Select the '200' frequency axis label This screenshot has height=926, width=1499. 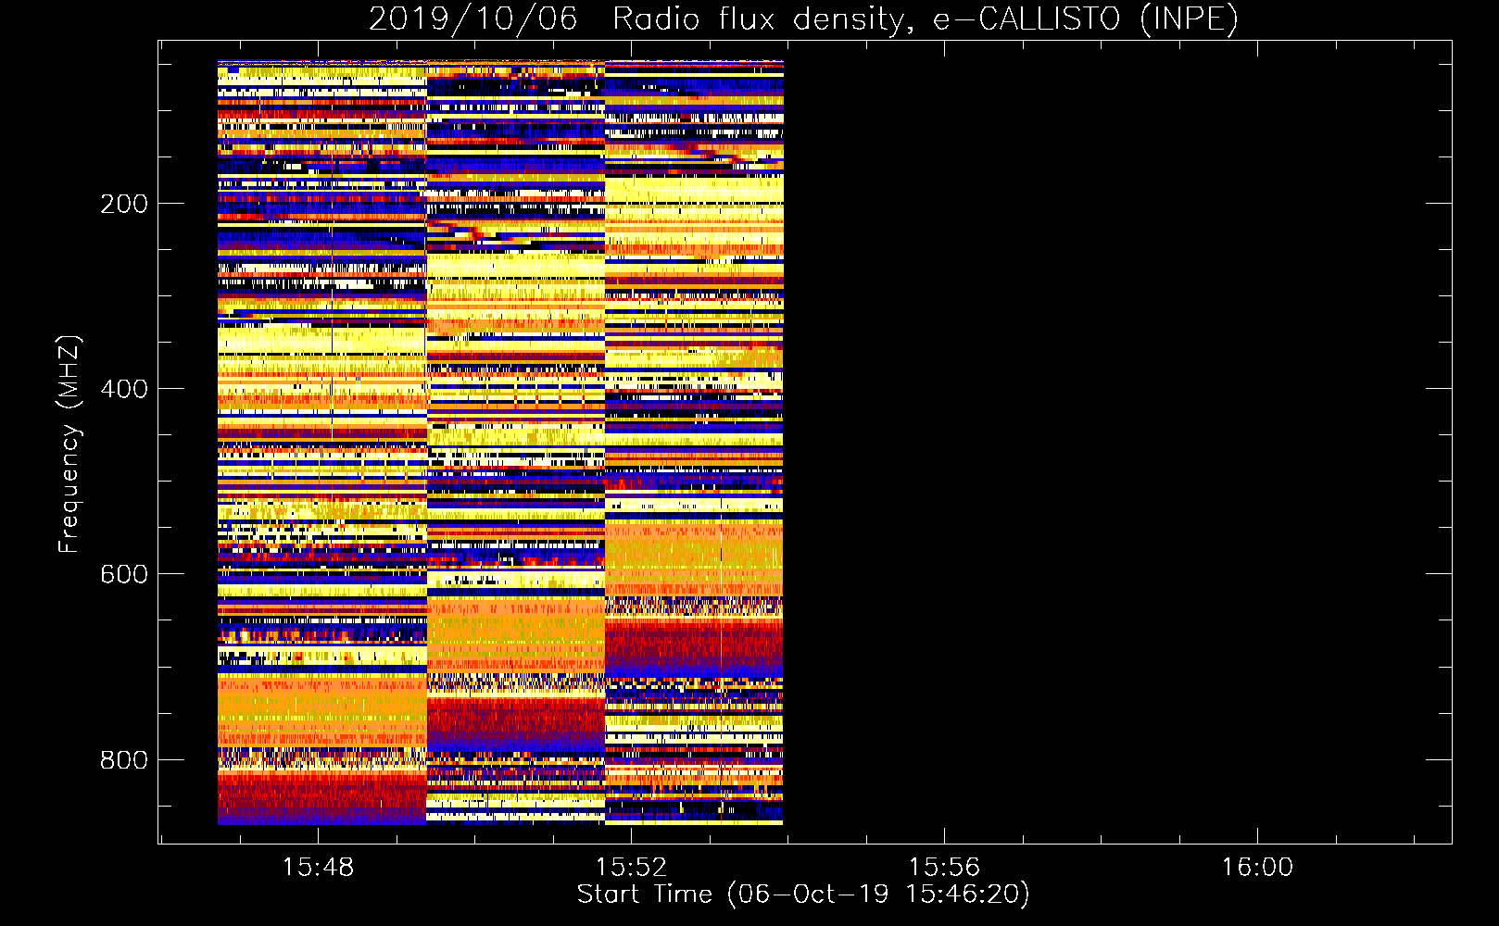click(124, 204)
